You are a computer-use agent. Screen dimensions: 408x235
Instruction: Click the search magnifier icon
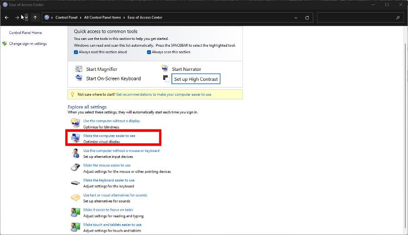(398, 18)
